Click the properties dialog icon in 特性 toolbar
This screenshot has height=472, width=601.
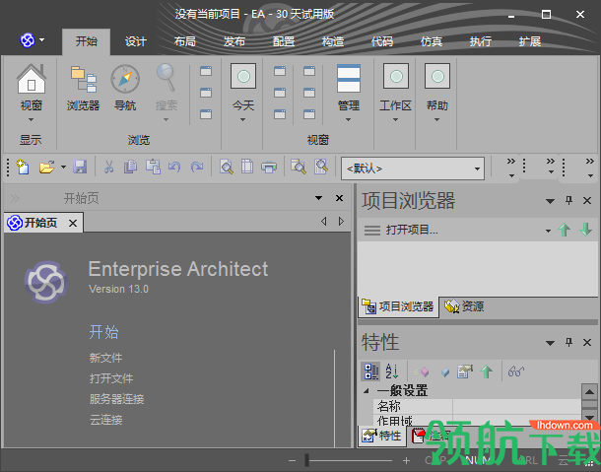click(465, 371)
